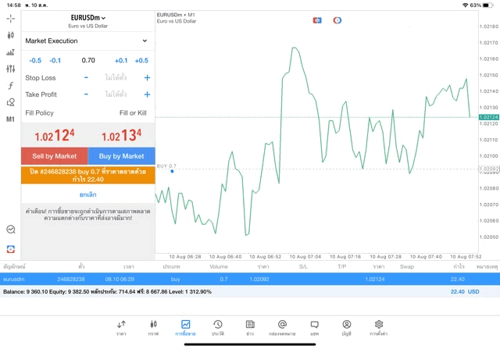Tap the S/L column header
Screen dimensions: 500x349
pyautogui.click(x=303, y=266)
